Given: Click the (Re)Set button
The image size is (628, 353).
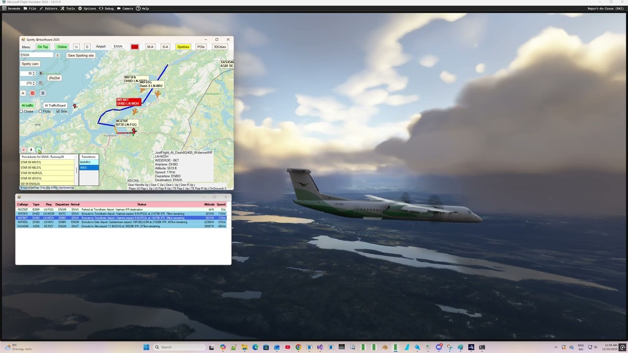Looking at the screenshot, I should (x=54, y=78).
